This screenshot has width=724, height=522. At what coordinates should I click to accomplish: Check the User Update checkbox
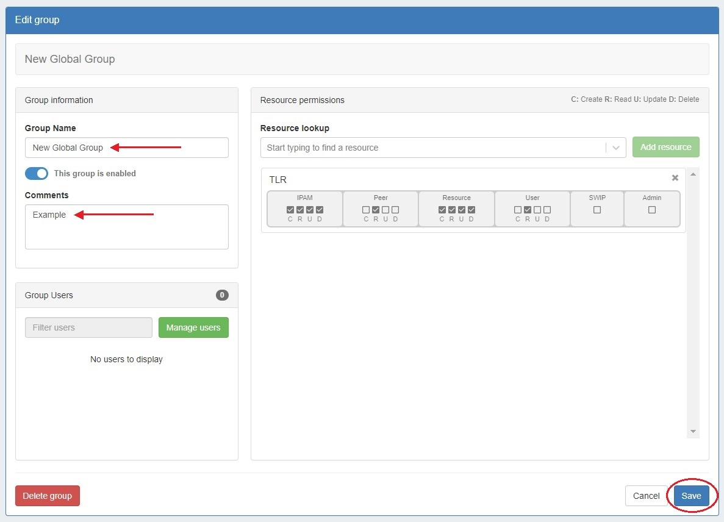537,210
